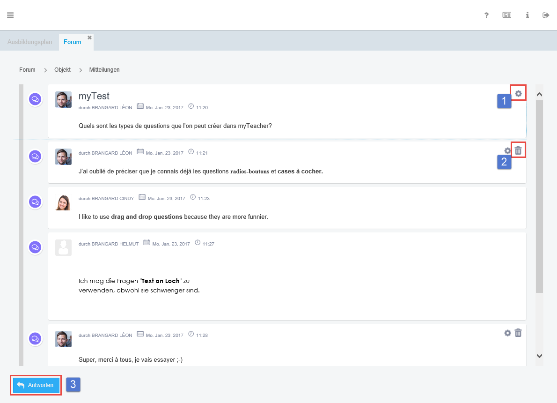Screen dimensions: 557x403
Task: Switch to the Ausbildungsplan tab
Action: [29, 42]
